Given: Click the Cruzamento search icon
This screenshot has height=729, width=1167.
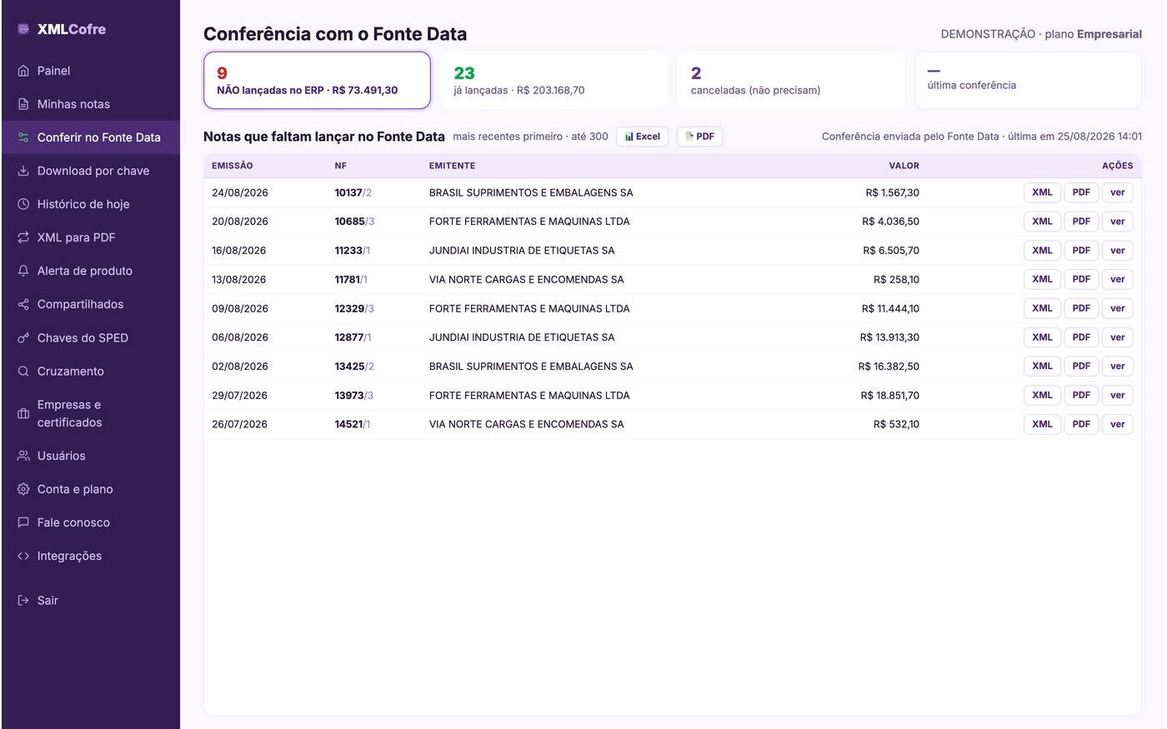Looking at the screenshot, I should [x=23, y=371].
